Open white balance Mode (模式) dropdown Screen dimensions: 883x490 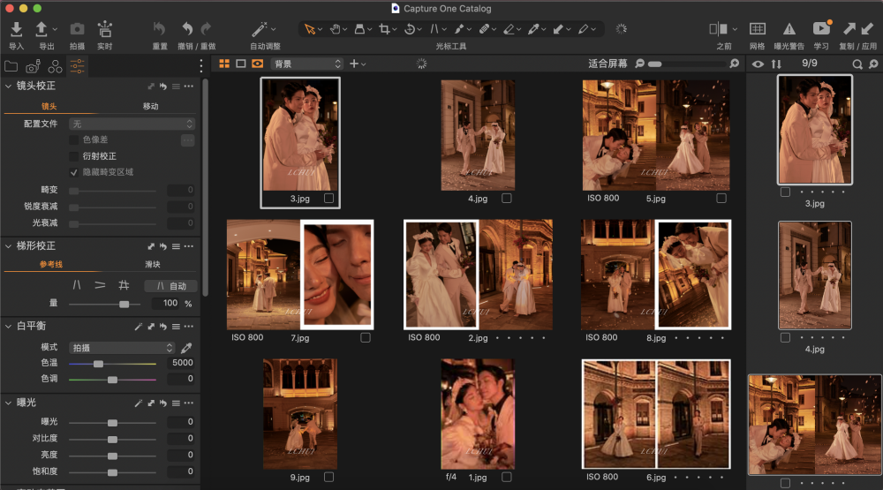[122, 348]
